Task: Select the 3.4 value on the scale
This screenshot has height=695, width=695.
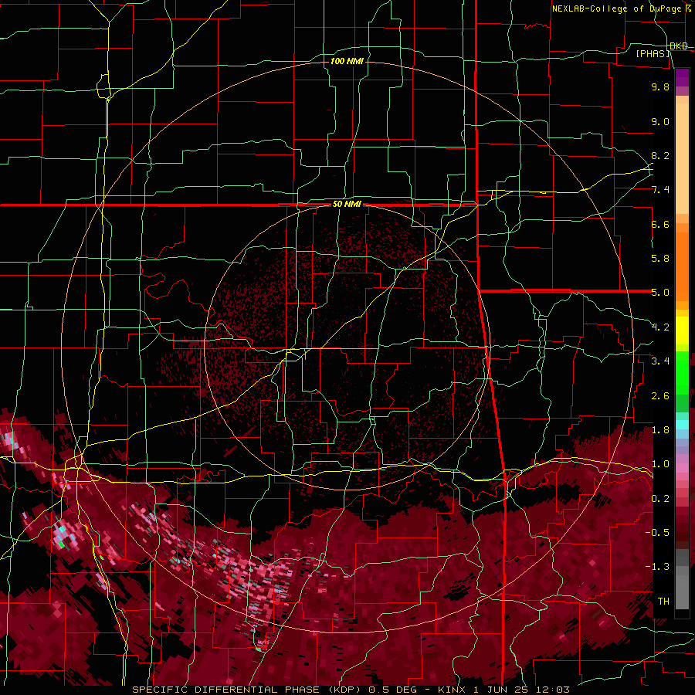Action: point(660,361)
